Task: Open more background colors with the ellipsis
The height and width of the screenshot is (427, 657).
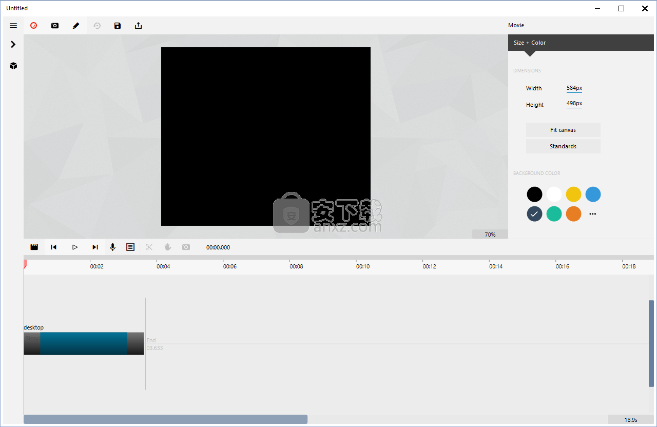Action: 593,213
